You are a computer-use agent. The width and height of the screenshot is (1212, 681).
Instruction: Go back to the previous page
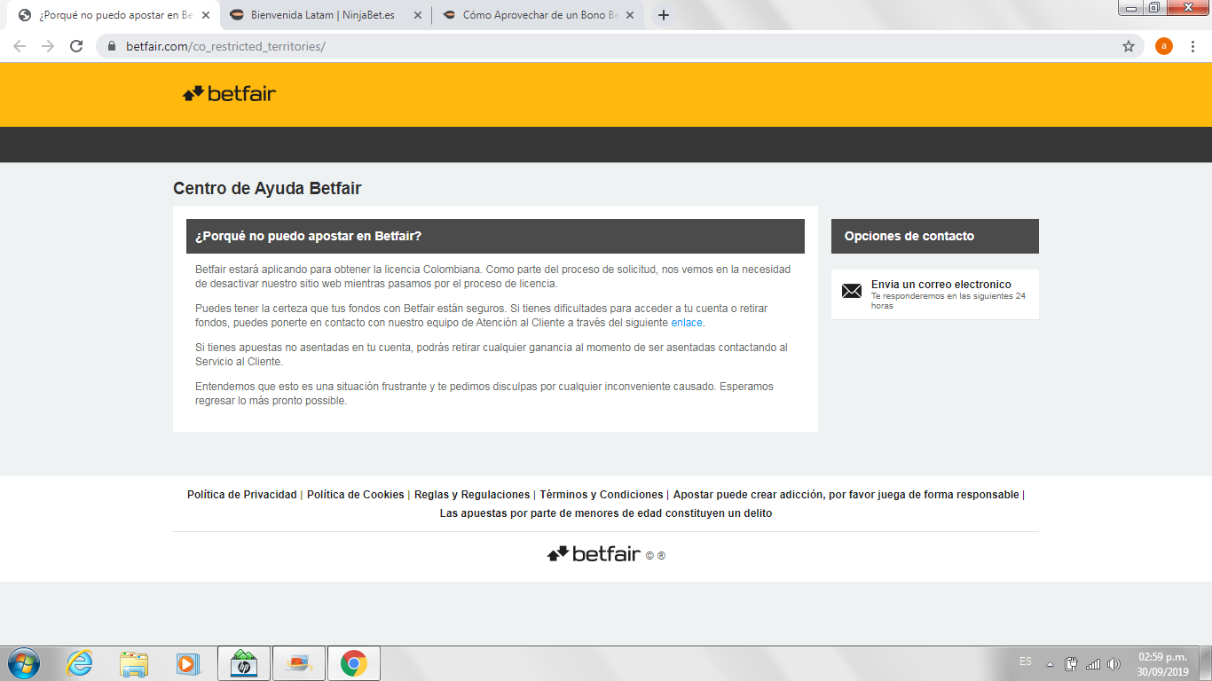[x=20, y=46]
